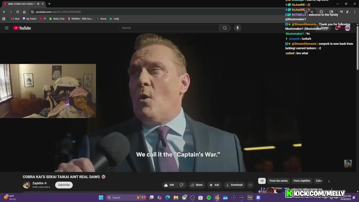Click the YouTube search magnifier button
The height and width of the screenshot is (202, 359).
225,28
